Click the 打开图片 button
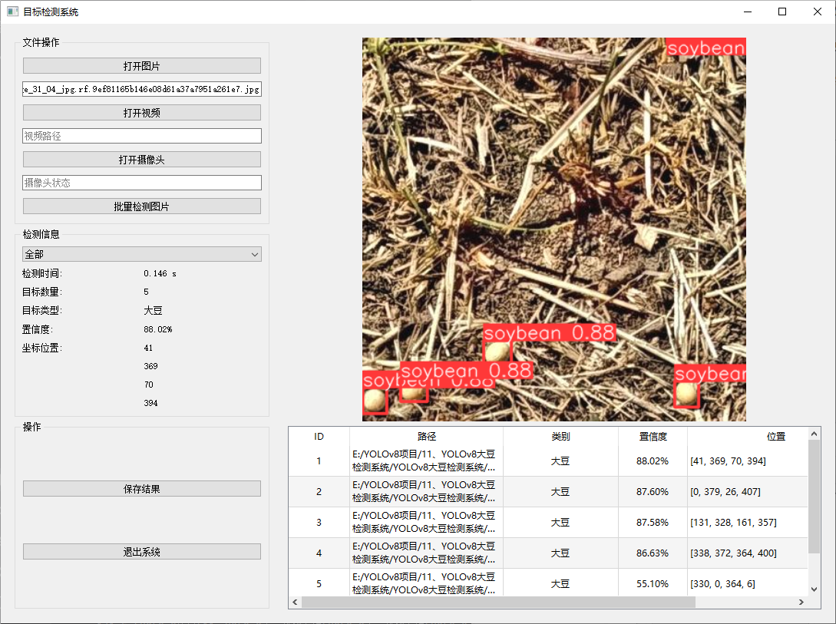 coord(141,66)
